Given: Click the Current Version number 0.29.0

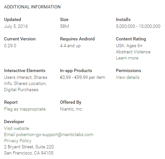Looking at the screenshot, I should pos(10,46).
